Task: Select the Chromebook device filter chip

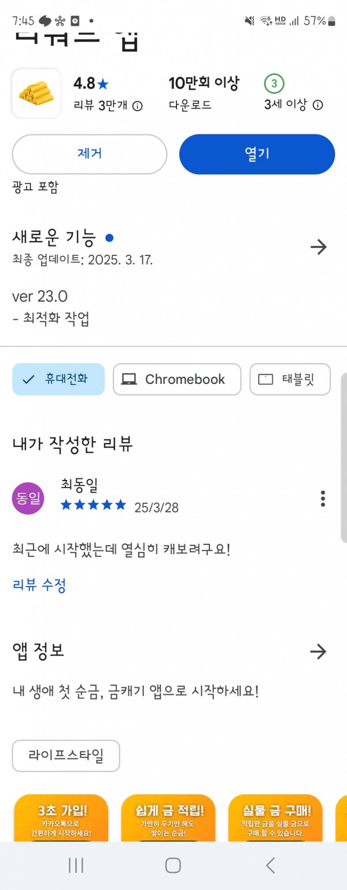Action: pos(177,379)
